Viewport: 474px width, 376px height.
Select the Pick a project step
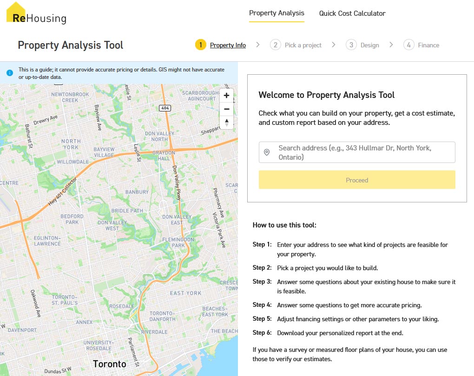tap(303, 45)
